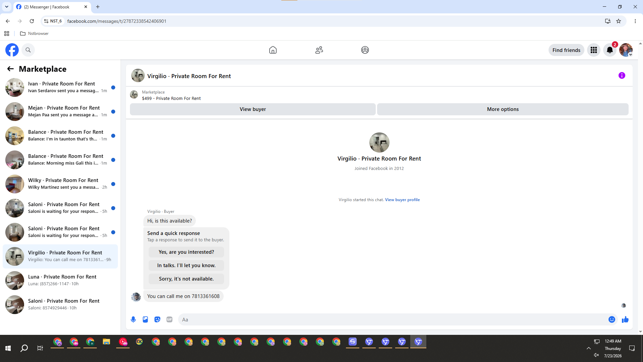Viewport: 643px width, 362px height.
Task: Click the More options button
Action: point(503,109)
